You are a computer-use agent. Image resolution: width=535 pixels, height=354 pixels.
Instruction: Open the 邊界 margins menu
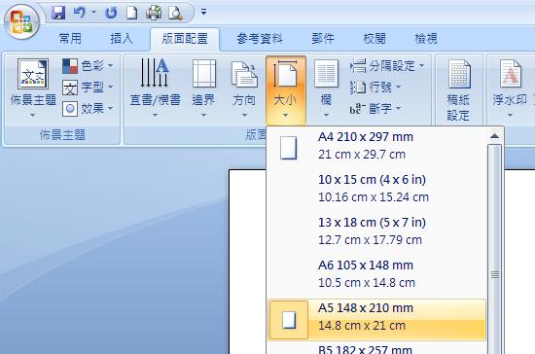click(x=203, y=88)
